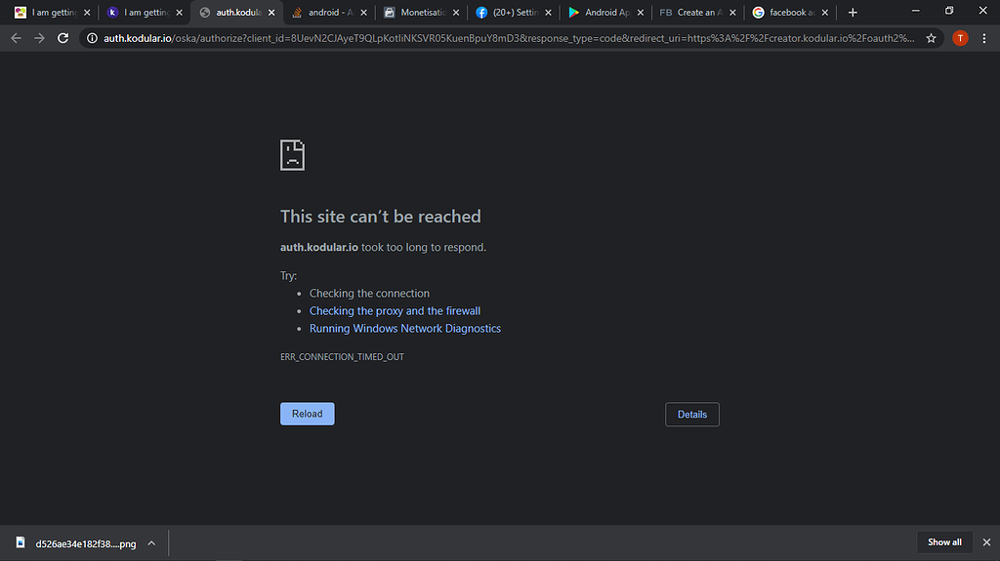
Task: Go forward to next page
Action: pyautogui.click(x=39, y=38)
